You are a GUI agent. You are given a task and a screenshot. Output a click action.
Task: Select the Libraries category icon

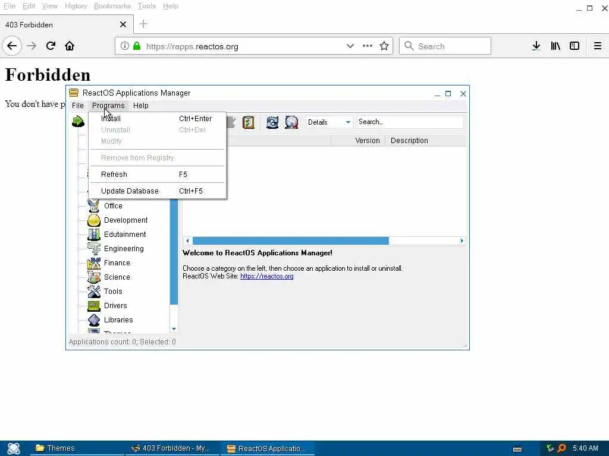[x=93, y=320]
